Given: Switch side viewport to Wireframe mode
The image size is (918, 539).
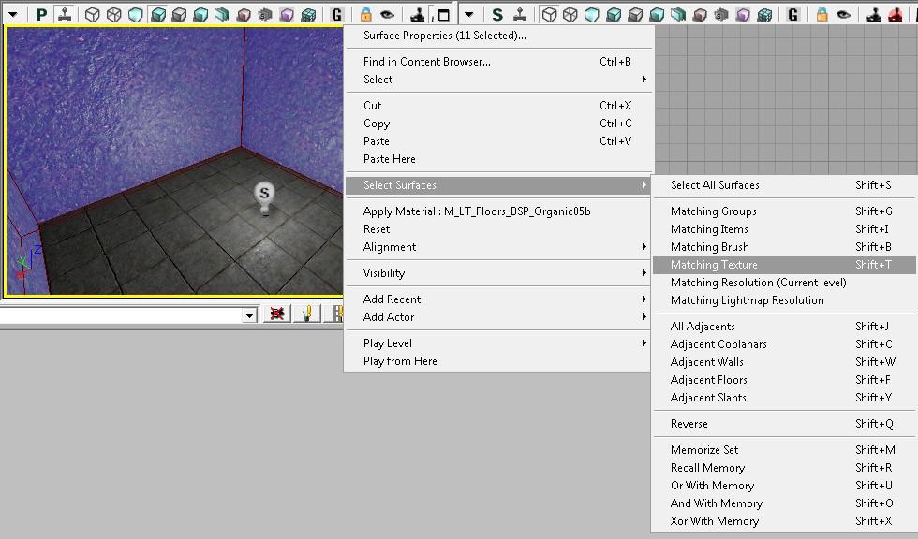Looking at the screenshot, I should click(570, 15).
